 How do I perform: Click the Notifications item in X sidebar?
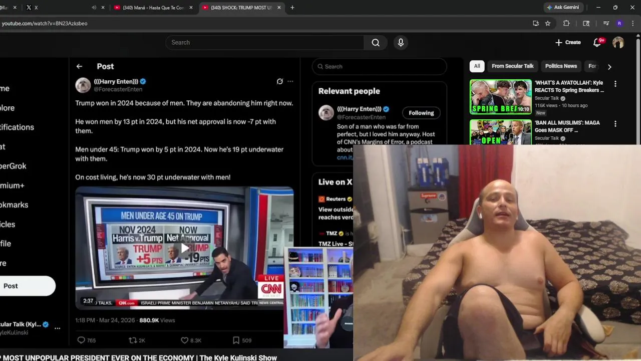pos(17,127)
